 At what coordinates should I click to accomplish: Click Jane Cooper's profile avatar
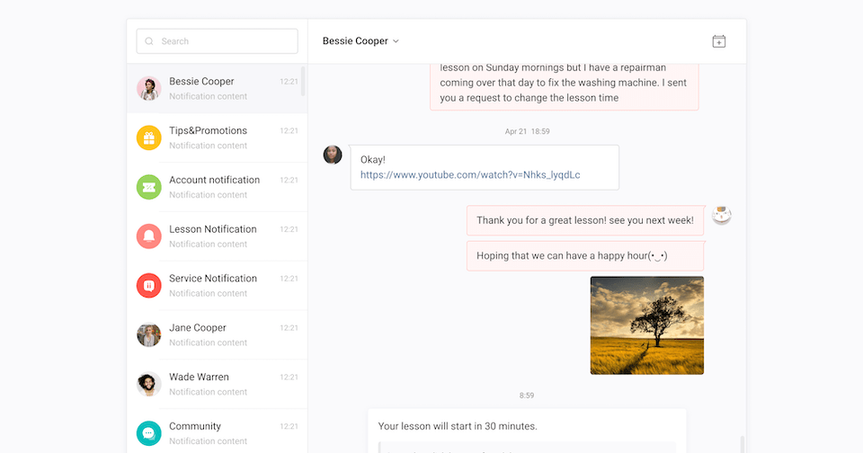(x=148, y=335)
